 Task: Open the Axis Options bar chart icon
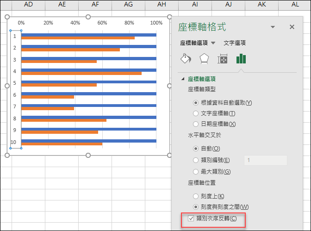coord(241,59)
